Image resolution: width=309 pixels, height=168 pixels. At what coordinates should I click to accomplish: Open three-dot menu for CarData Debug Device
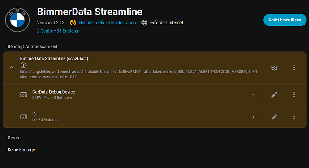(294, 94)
